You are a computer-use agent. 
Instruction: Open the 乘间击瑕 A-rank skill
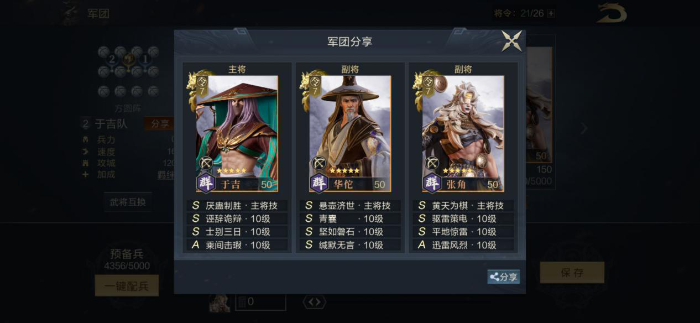pyautogui.click(x=237, y=245)
